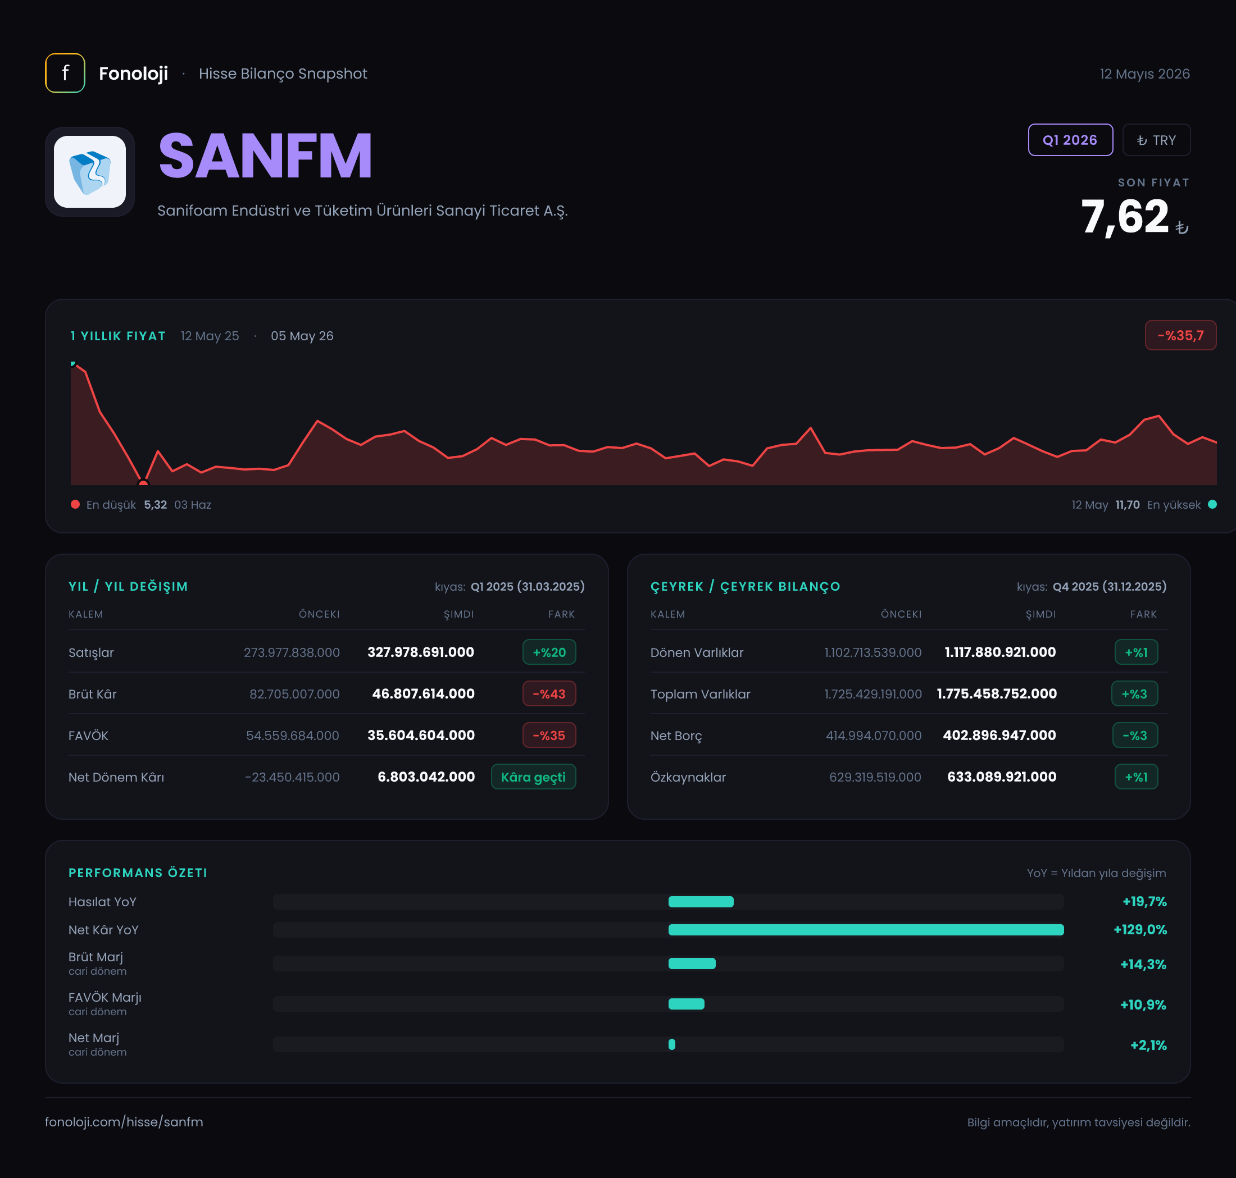The width and height of the screenshot is (1236, 1178).
Task: Click the date 12 Mayıs 2026
Action: pyautogui.click(x=1144, y=74)
